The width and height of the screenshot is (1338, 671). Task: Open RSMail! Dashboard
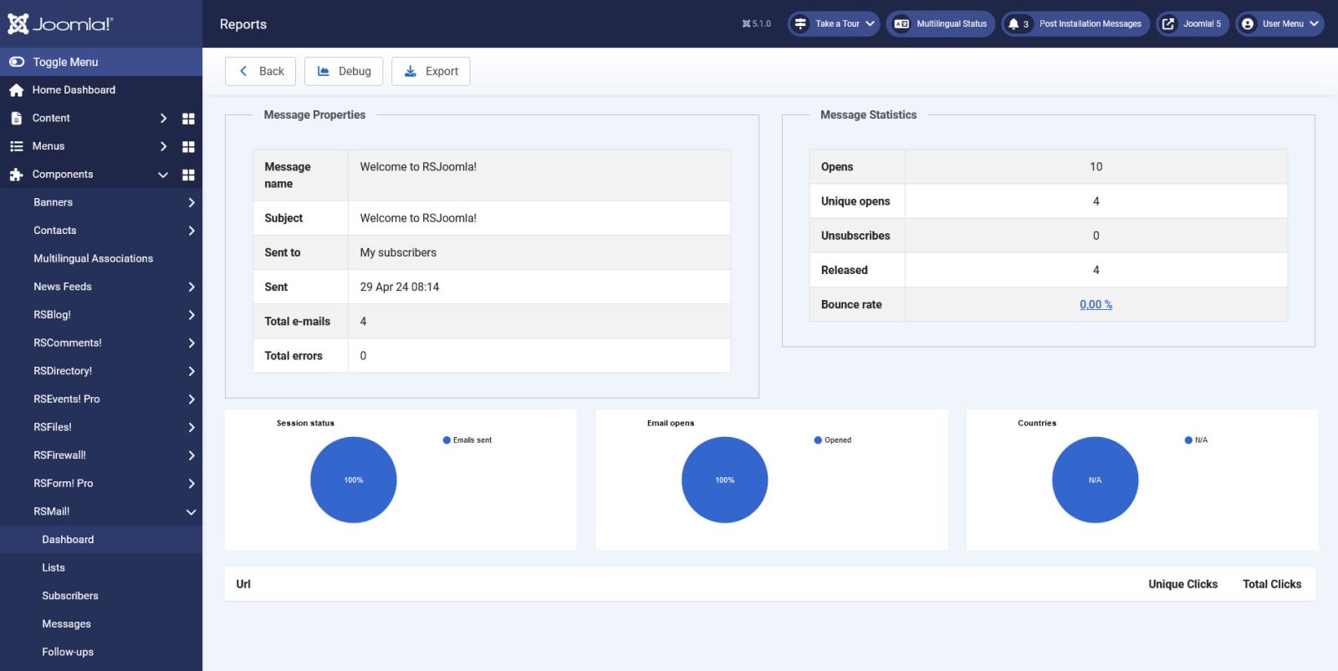(101, 540)
